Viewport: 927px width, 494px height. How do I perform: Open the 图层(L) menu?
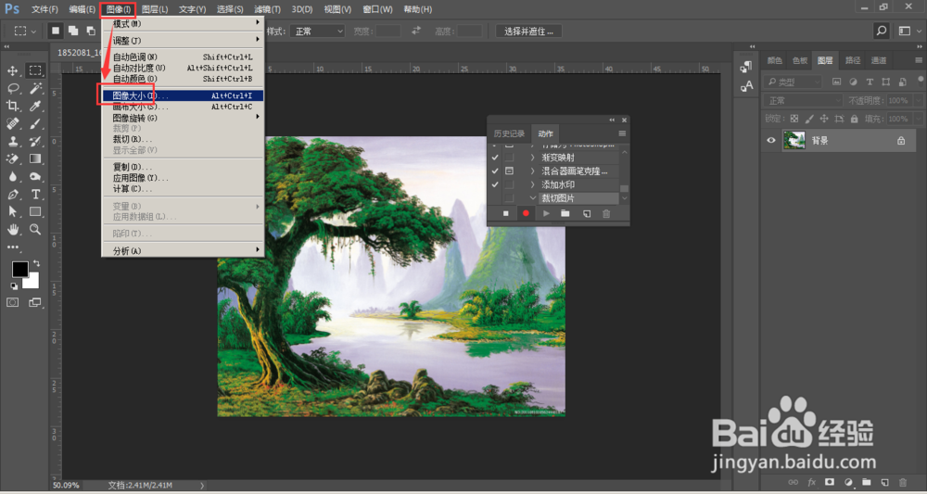coord(155,9)
